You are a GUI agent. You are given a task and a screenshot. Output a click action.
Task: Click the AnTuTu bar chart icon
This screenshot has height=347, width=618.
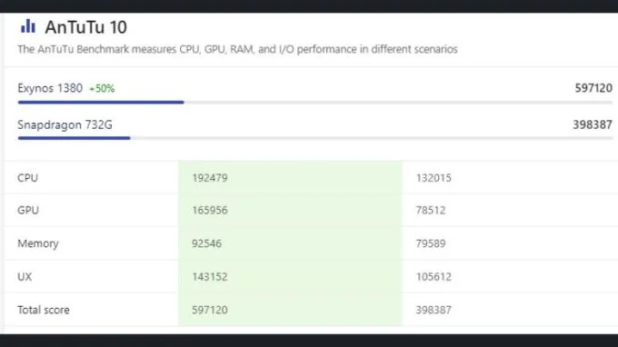(28, 26)
